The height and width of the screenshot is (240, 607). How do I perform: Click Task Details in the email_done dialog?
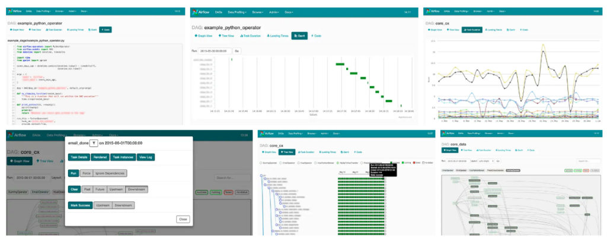[79, 157]
